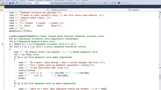Open the graphics() member dropdown
This screenshot has height=90, width=161.
145,10
